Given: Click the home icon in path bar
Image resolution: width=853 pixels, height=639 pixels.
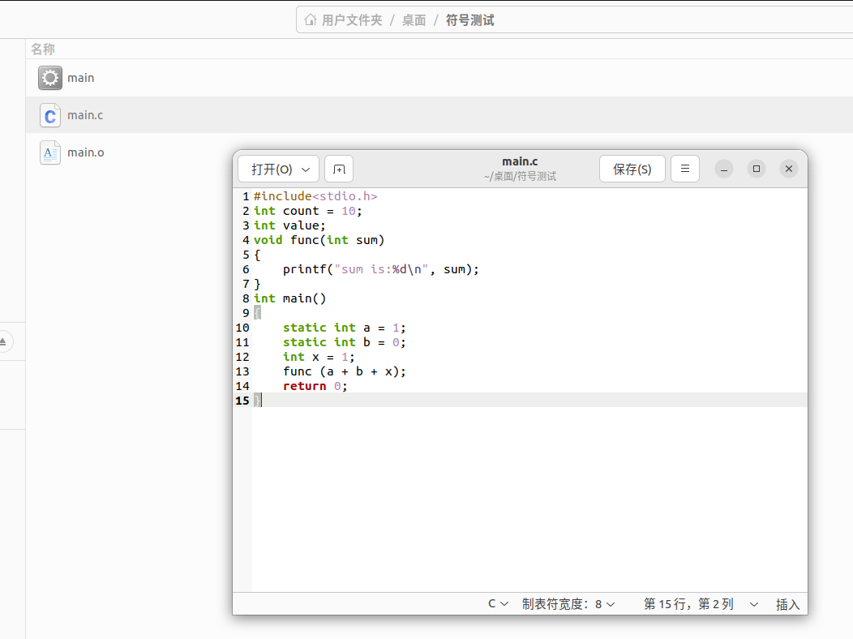Looking at the screenshot, I should point(311,20).
